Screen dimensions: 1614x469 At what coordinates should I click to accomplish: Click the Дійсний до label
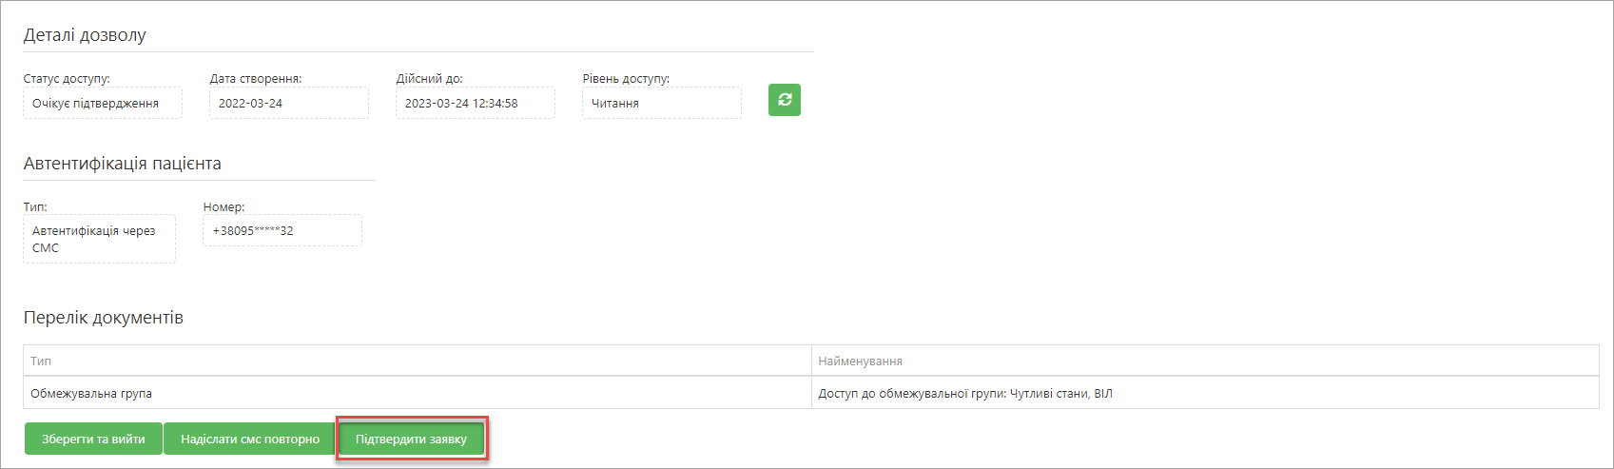(x=430, y=79)
